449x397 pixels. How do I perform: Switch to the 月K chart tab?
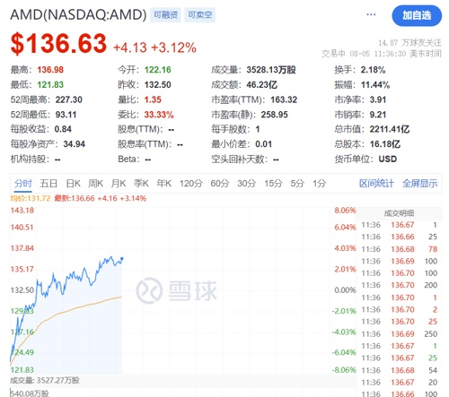(119, 183)
